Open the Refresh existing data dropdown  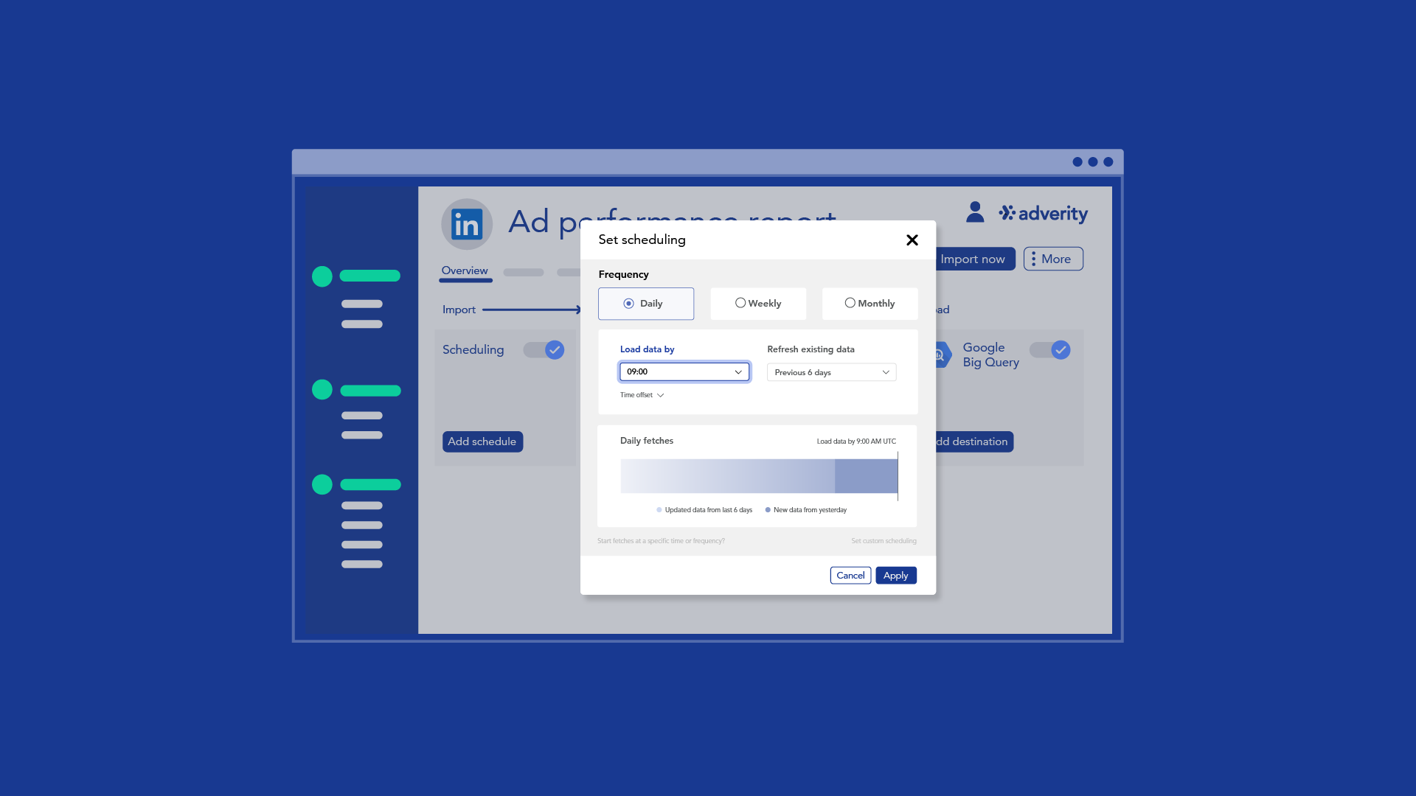[x=831, y=373]
